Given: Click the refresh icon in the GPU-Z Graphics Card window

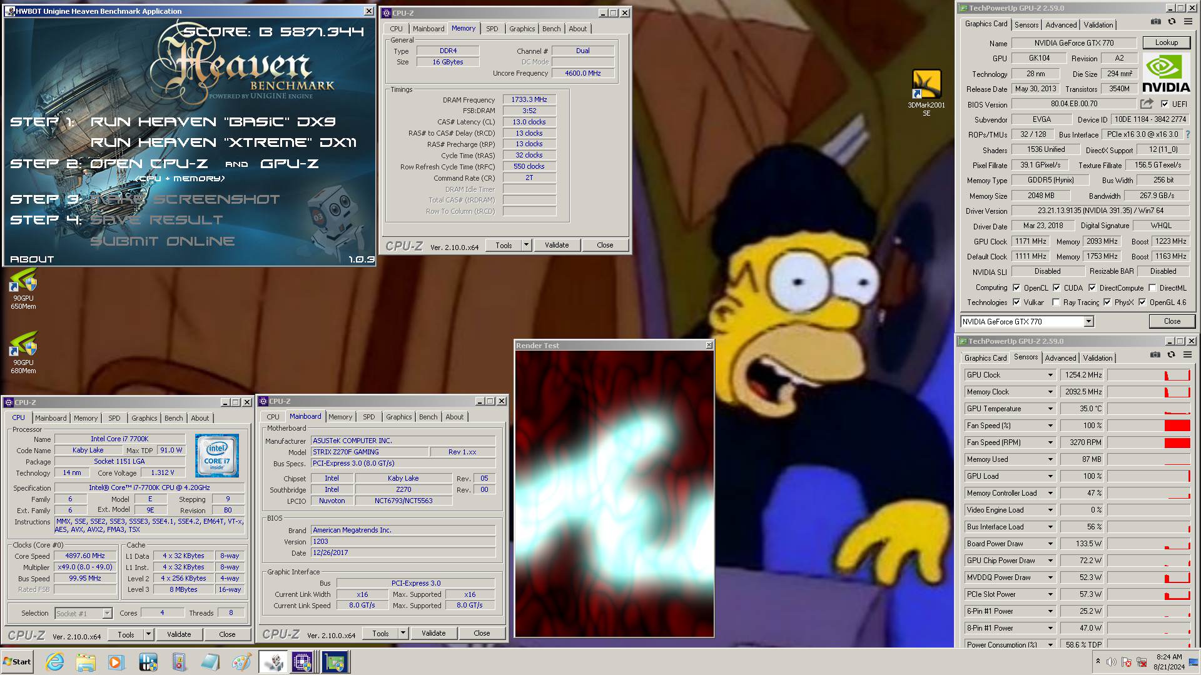Looking at the screenshot, I should (x=1172, y=22).
